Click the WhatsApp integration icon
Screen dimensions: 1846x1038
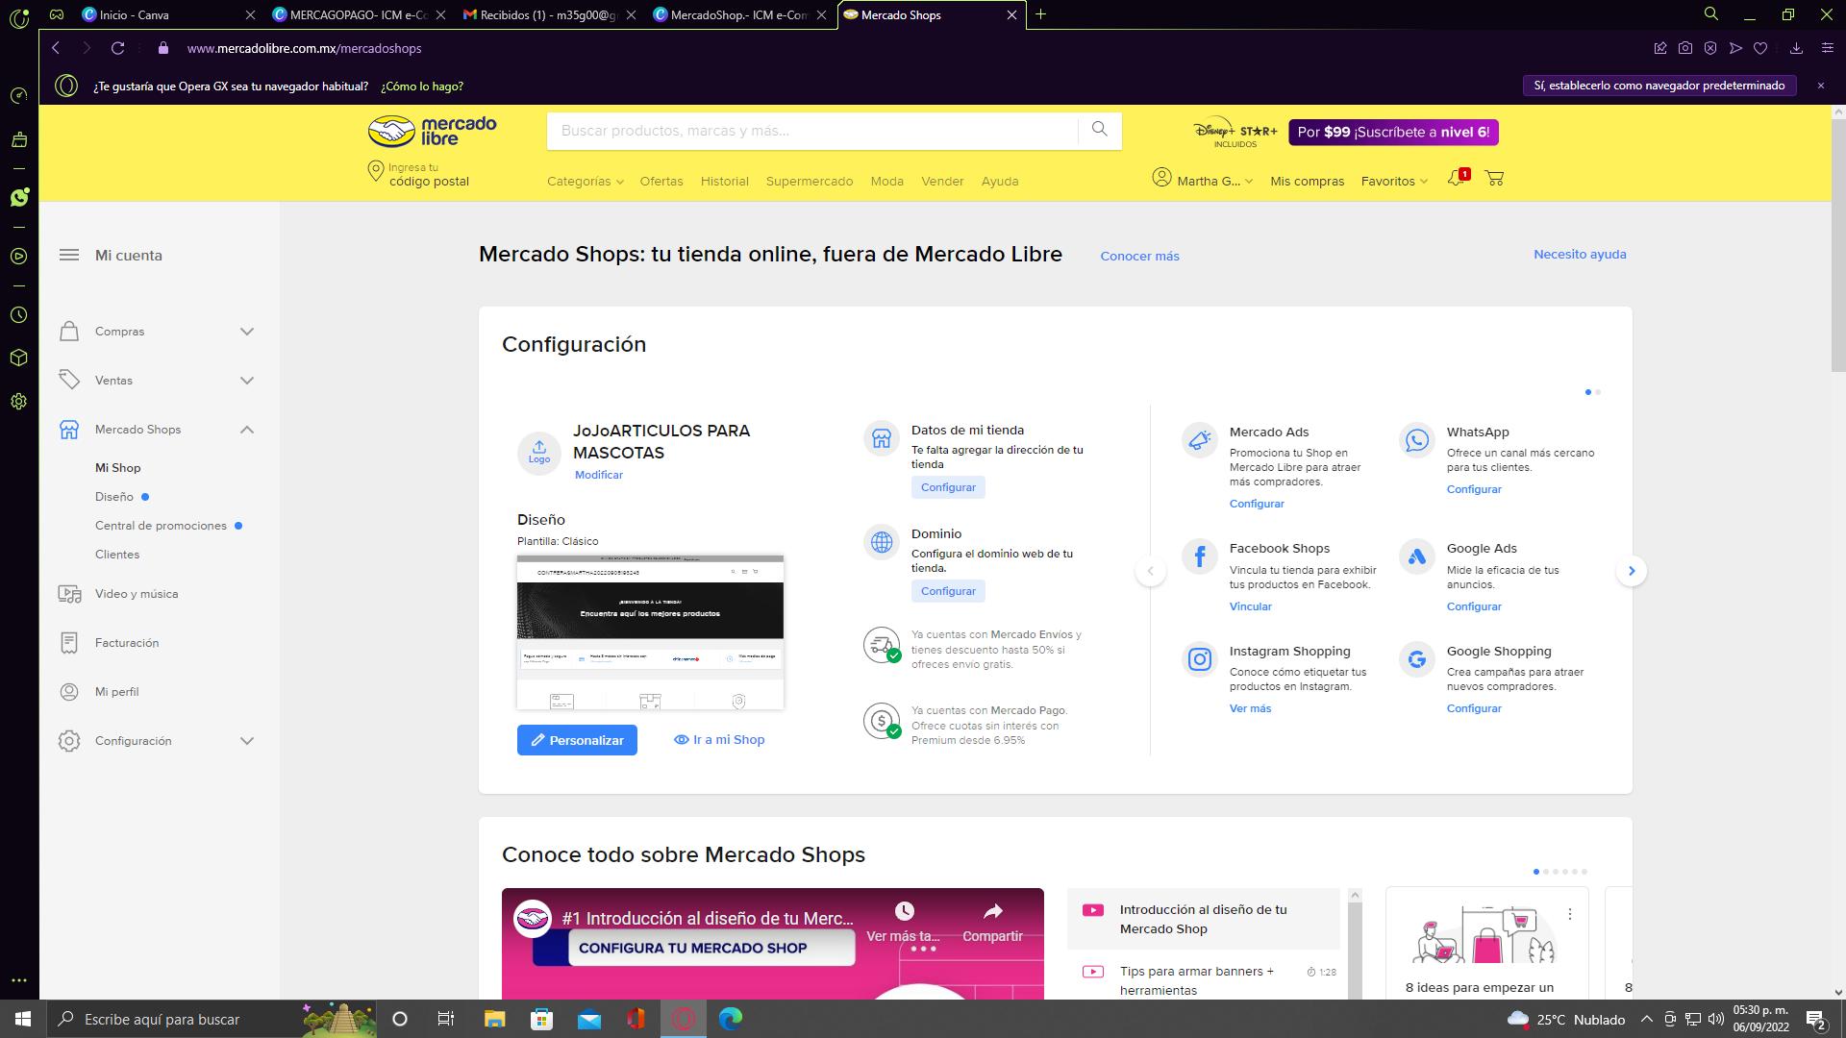coord(1416,440)
